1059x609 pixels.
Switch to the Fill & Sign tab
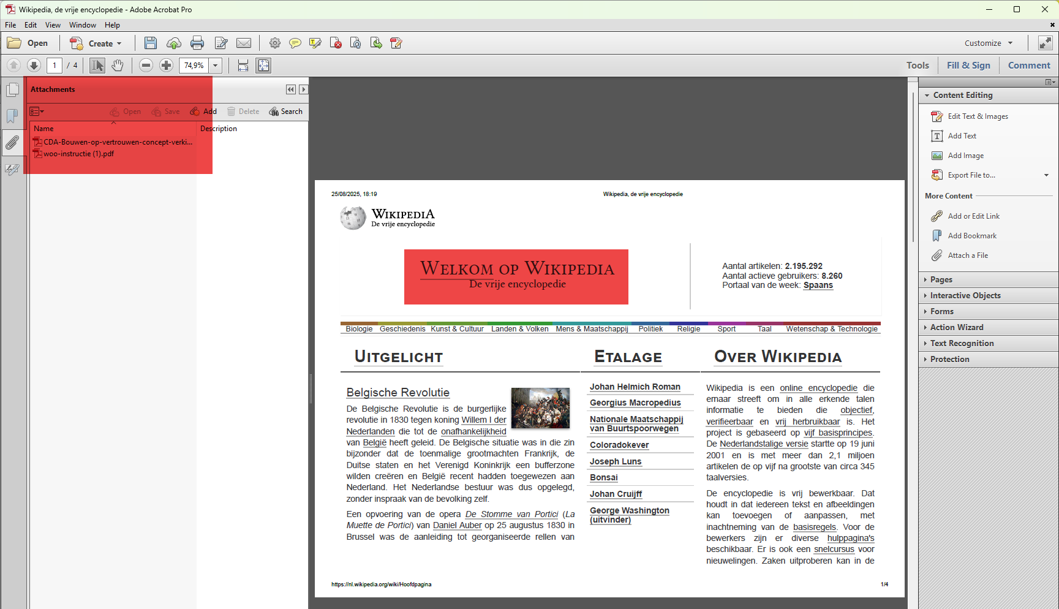tap(968, 66)
